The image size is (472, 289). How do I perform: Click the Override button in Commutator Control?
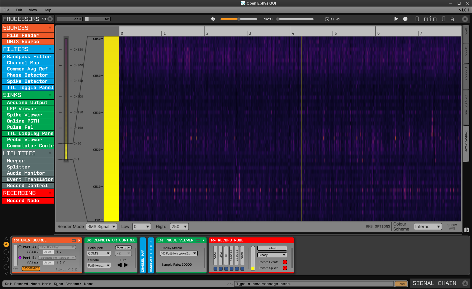(x=123, y=247)
